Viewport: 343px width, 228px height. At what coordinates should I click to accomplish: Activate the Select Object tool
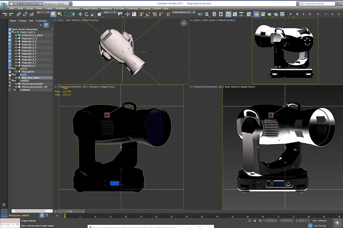click(53, 14)
